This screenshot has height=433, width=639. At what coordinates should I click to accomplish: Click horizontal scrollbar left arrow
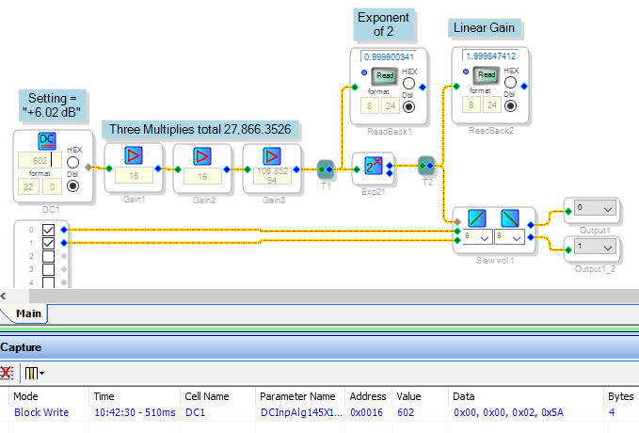coord(3,296)
